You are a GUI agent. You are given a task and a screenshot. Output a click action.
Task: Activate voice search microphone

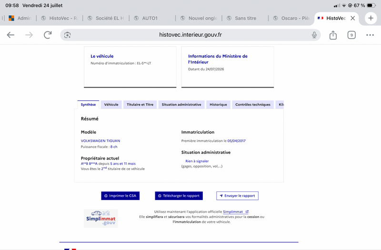314,35
